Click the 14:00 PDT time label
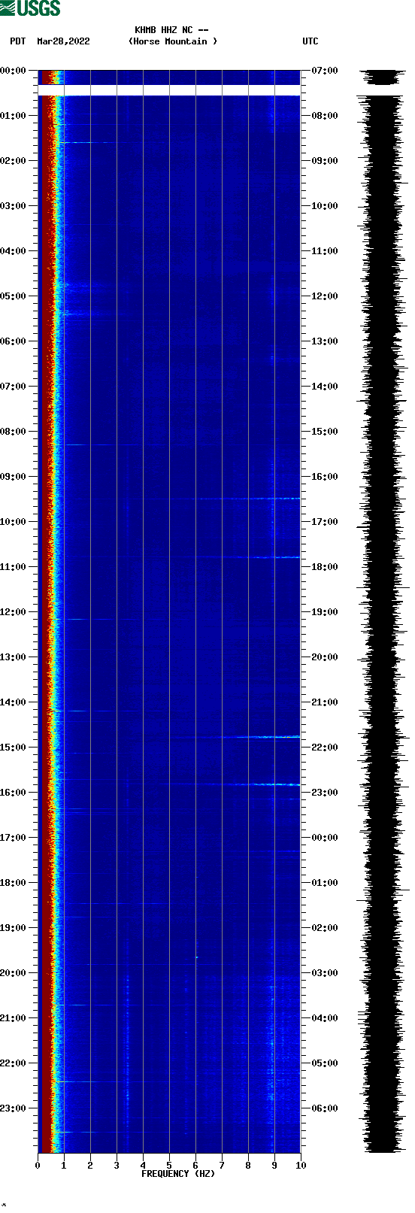Image resolution: width=415 pixels, height=1213 pixels. pyautogui.click(x=14, y=702)
